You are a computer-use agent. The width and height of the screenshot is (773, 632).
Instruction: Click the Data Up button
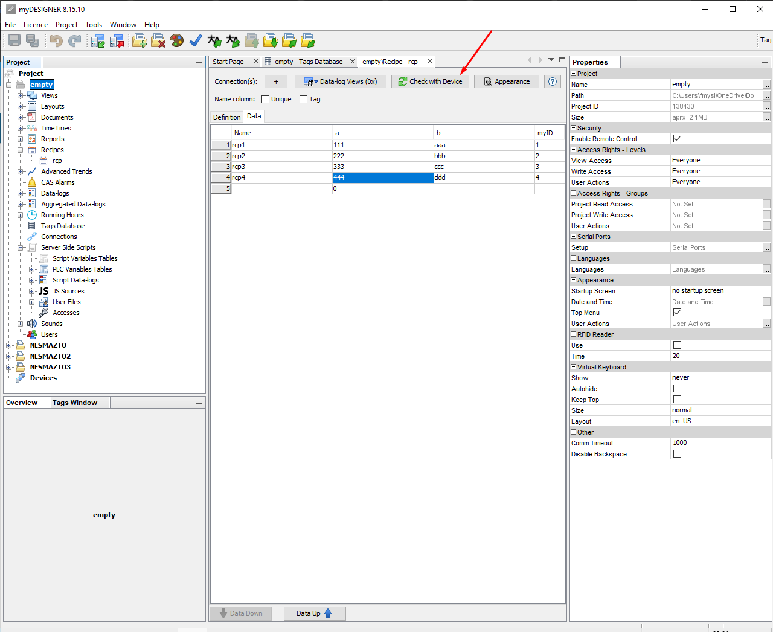point(315,613)
